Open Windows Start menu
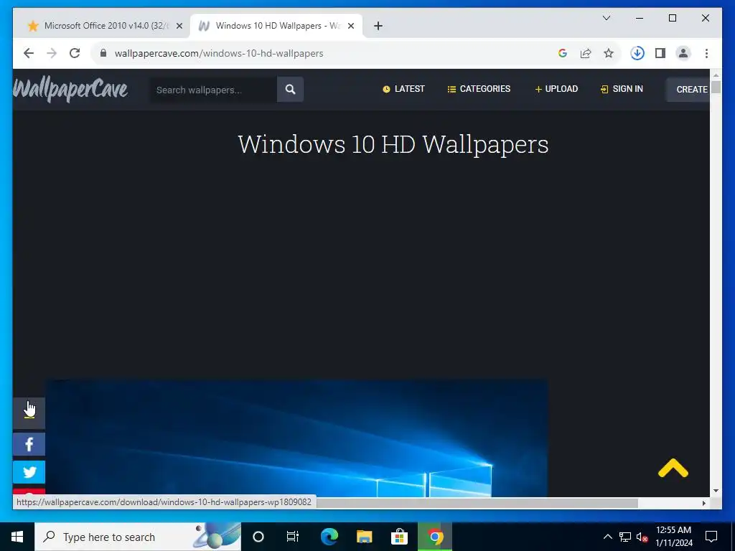The image size is (735, 551). click(x=17, y=537)
